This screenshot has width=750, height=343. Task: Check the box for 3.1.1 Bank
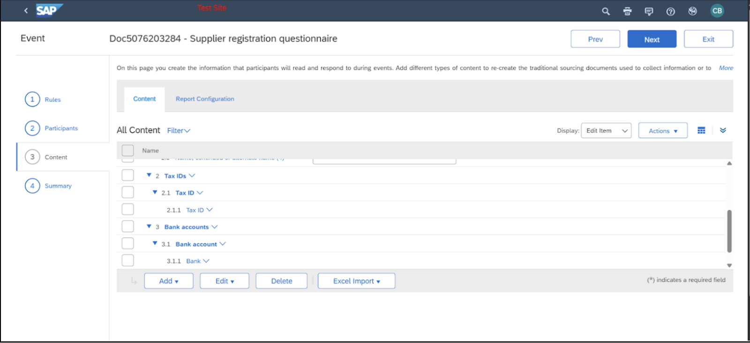pyautogui.click(x=127, y=261)
